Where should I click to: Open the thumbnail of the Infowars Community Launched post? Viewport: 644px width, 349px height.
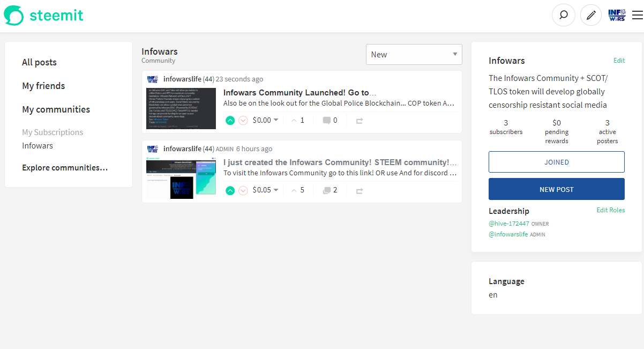tap(181, 108)
